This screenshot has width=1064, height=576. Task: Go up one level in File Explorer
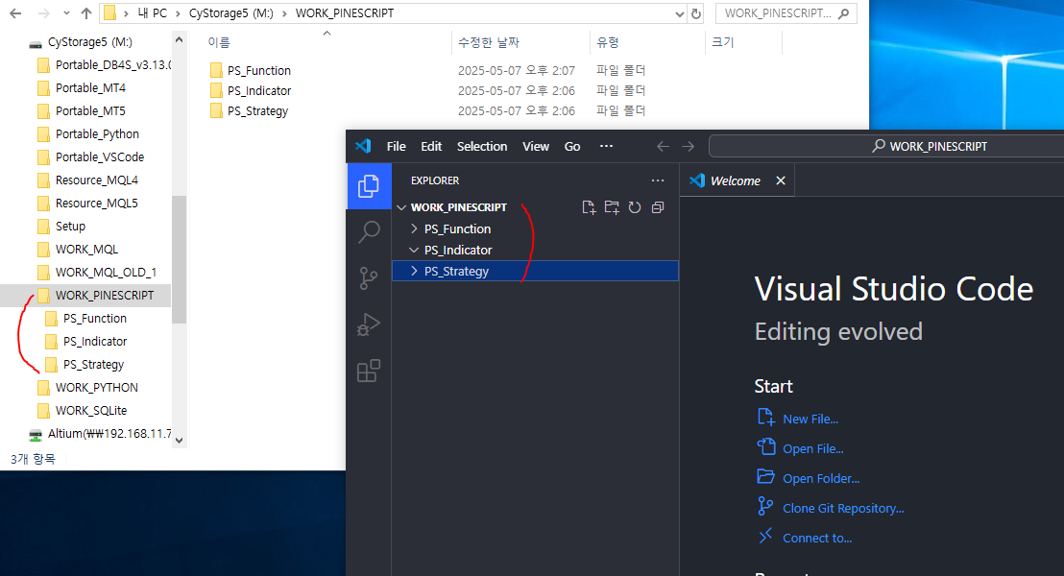[86, 13]
